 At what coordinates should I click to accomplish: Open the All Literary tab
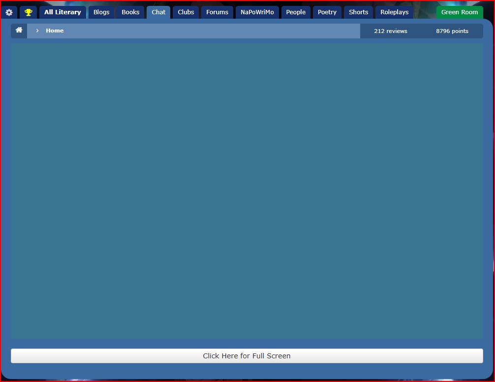[62, 12]
